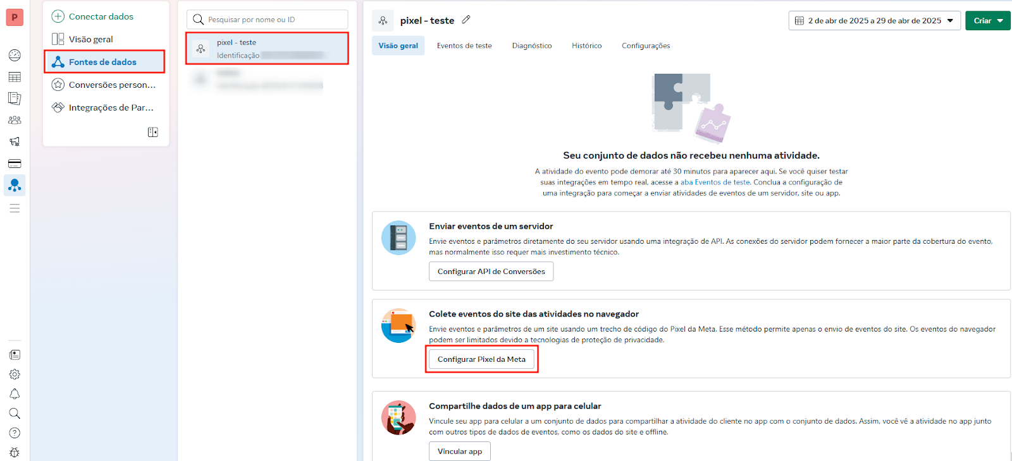The image size is (1012, 461).
Task: Open the gauge-shaped account overview icon
Action: click(15, 56)
